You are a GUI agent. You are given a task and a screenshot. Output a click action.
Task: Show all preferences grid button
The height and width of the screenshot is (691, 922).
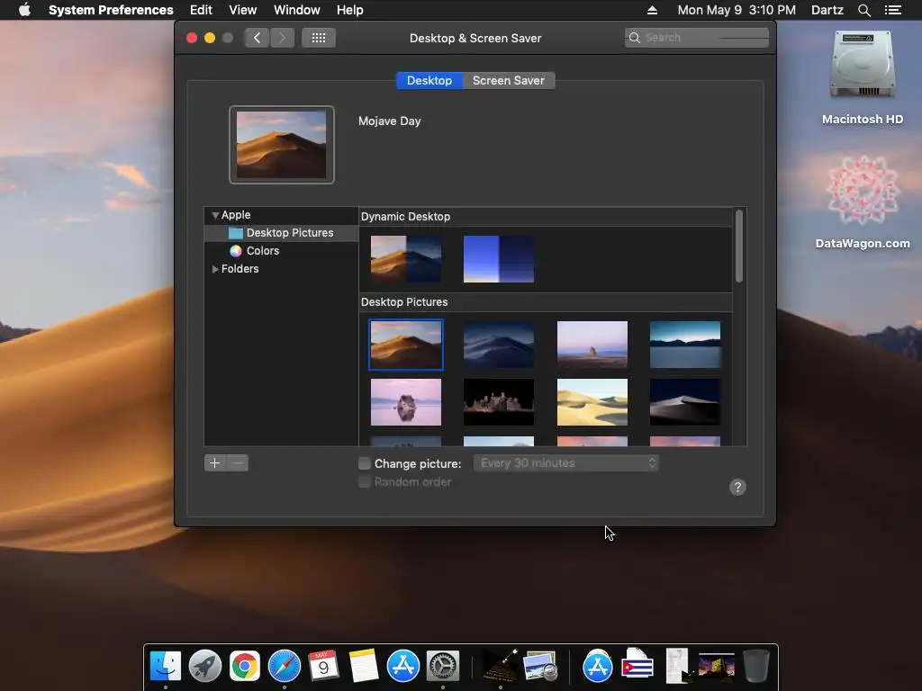[x=319, y=38]
